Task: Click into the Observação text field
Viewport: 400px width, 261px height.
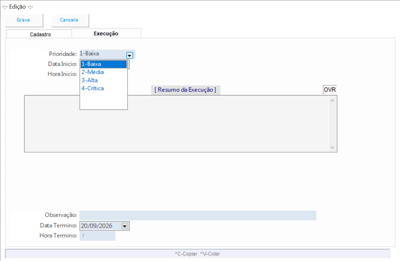Action: coord(198,215)
